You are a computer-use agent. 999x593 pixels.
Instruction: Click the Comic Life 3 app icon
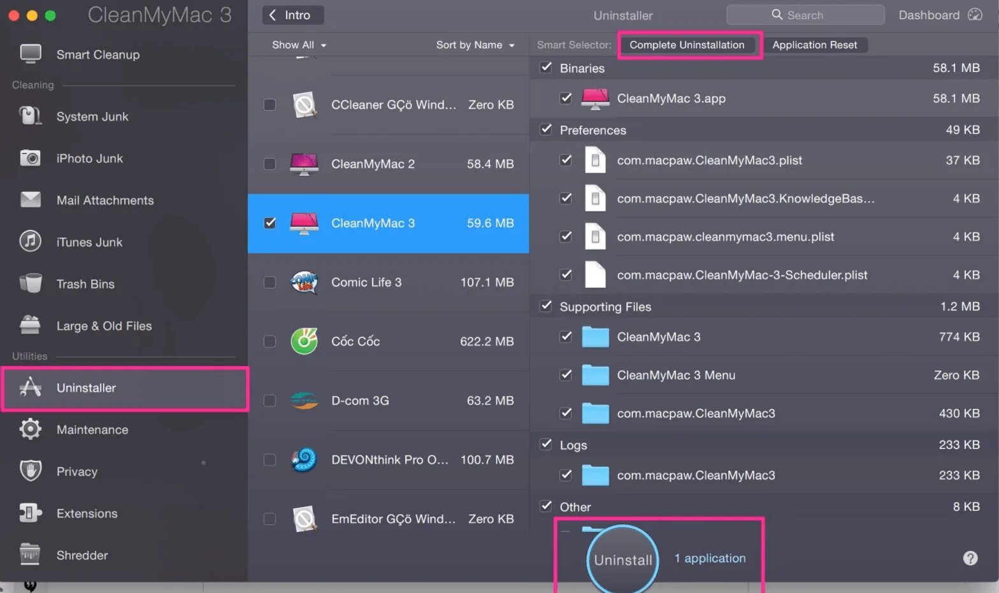[305, 282]
